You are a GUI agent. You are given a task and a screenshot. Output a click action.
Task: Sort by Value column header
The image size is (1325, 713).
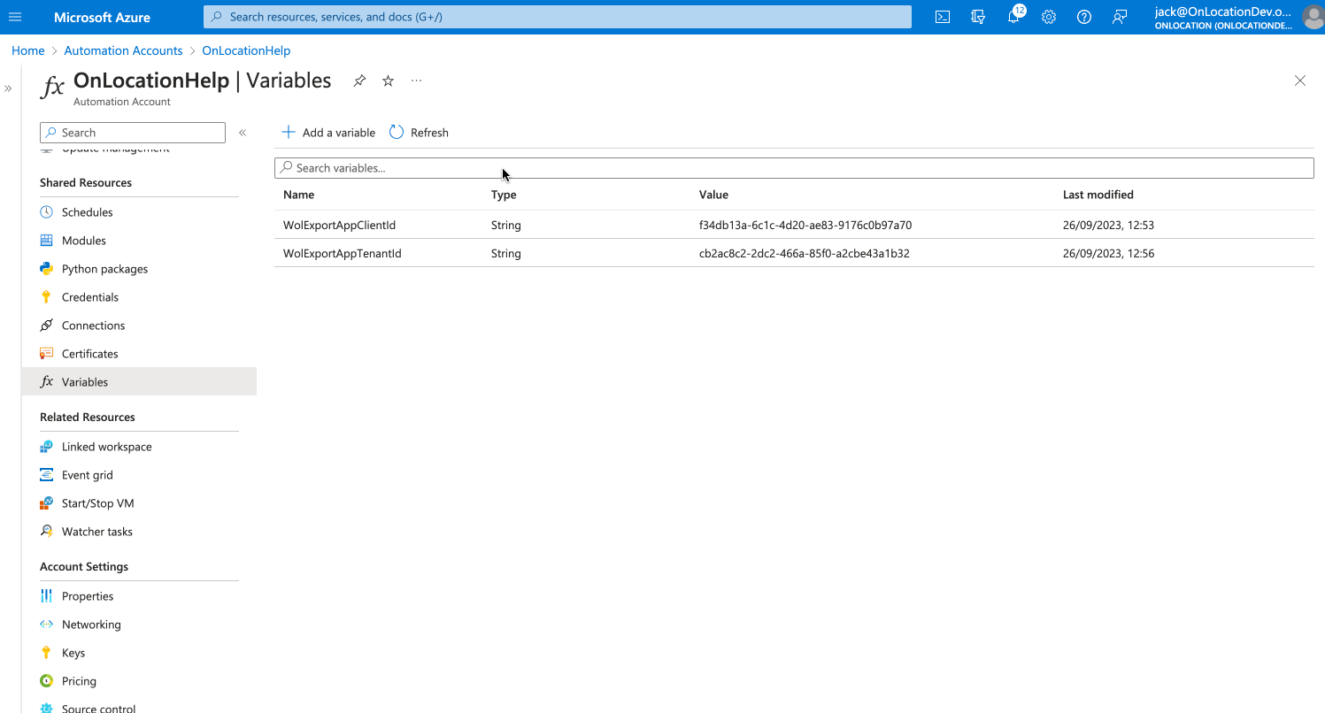click(x=713, y=195)
